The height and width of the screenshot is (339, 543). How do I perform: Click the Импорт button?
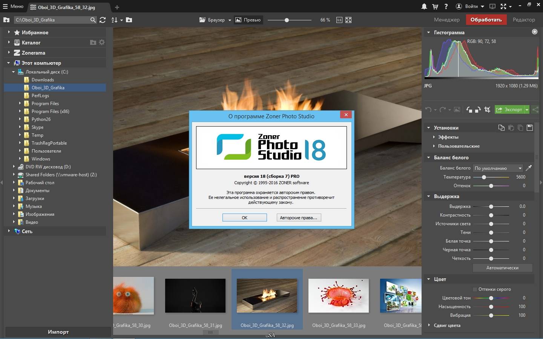pyautogui.click(x=58, y=332)
